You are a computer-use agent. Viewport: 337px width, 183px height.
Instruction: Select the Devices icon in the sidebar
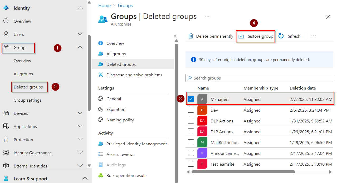pos(6,113)
